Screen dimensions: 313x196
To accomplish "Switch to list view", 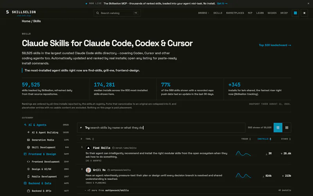I will (278, 128).
